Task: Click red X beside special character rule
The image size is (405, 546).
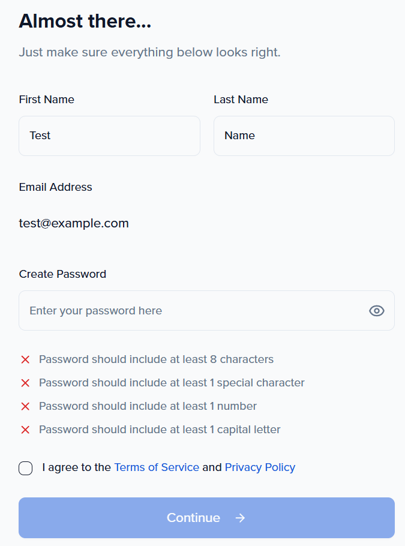Action: pyautogui.click(x=25, y=383)
